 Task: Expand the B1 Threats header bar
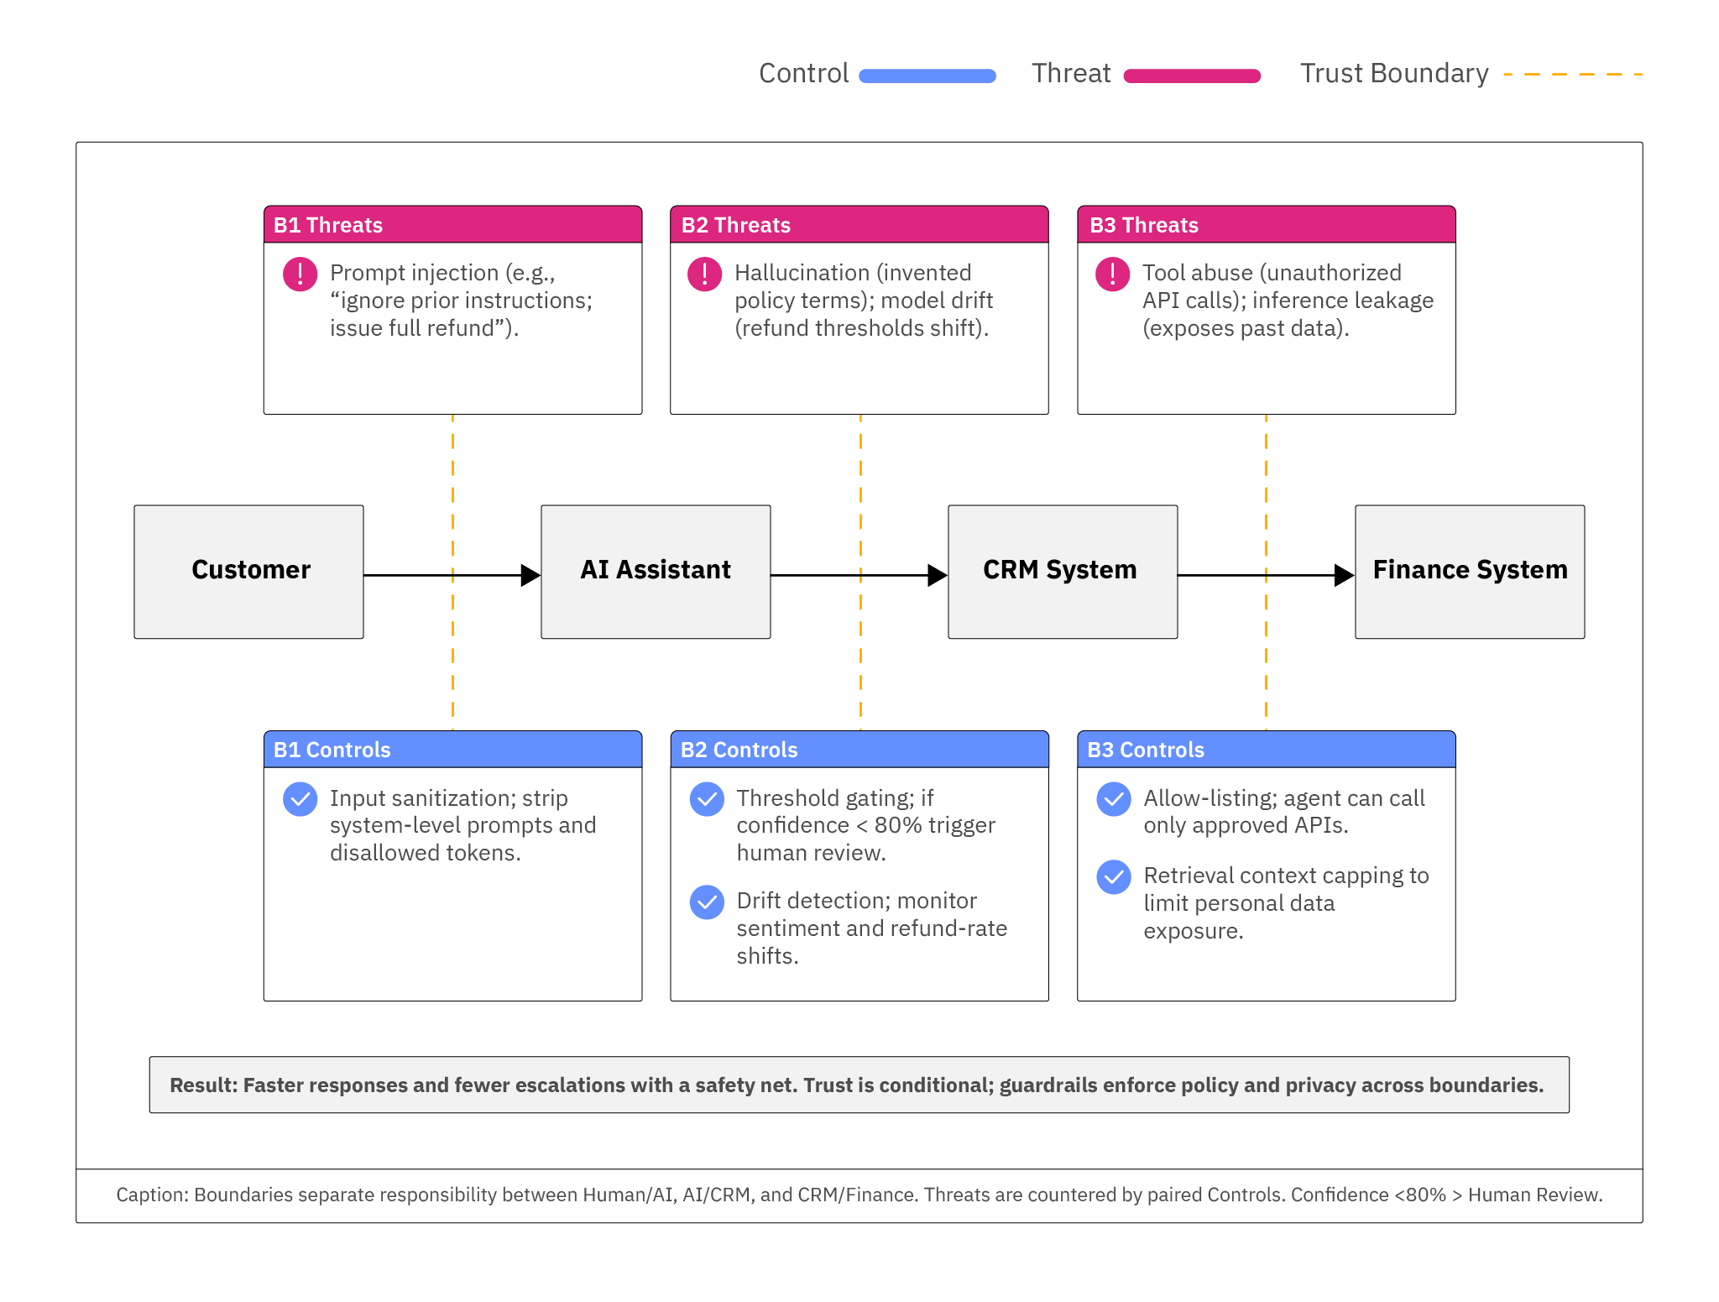tap(453, 224)
